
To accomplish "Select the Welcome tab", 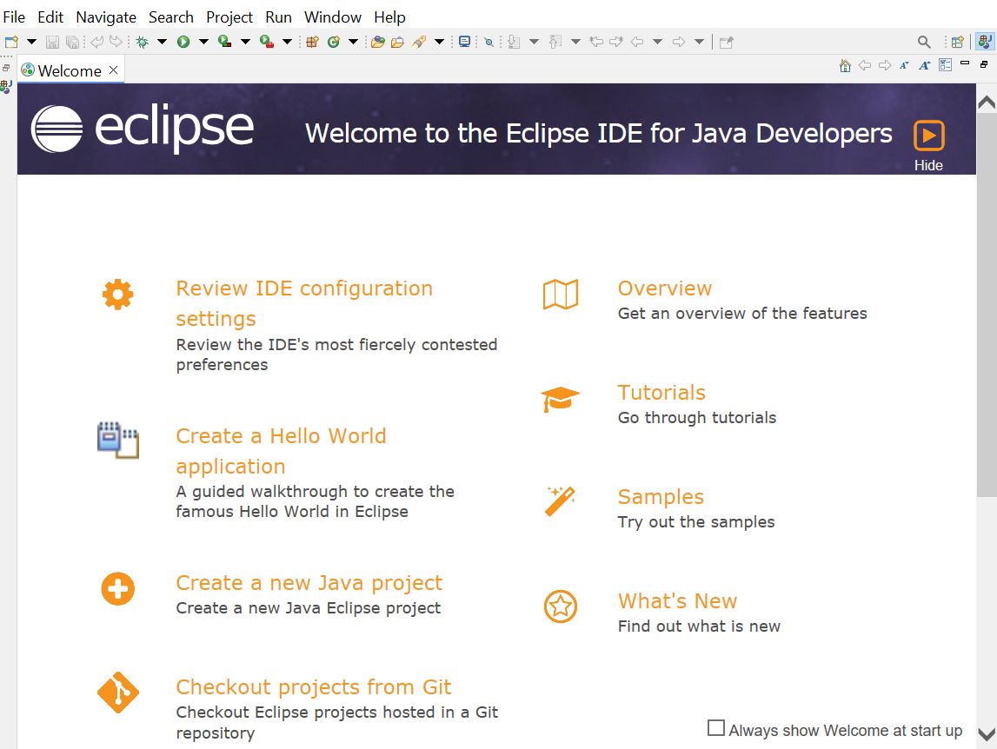I will pyautogui.click(x=70, y=70).
